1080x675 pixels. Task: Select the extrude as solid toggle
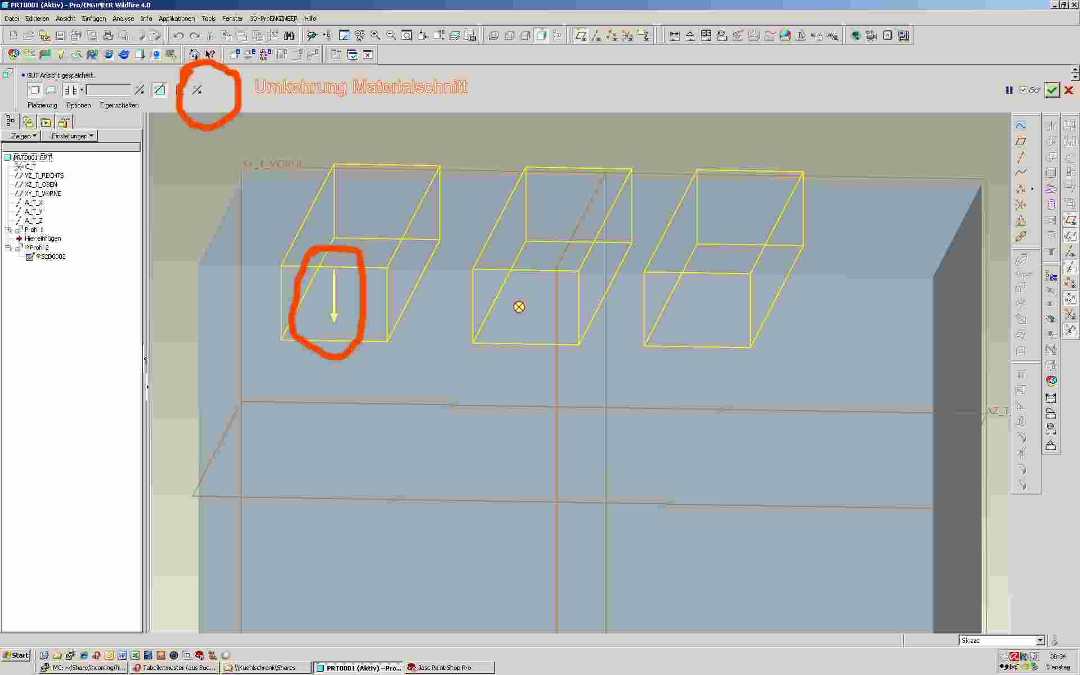coord(35,90)
